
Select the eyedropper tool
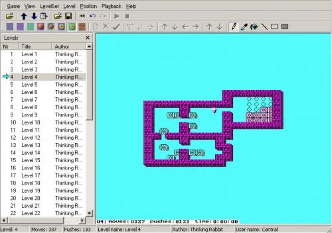click(244, 27)
